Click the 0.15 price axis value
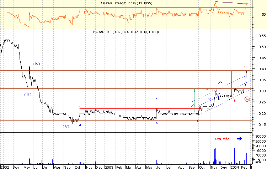Screen dimensions: 267x169 [x=262, y=125]
